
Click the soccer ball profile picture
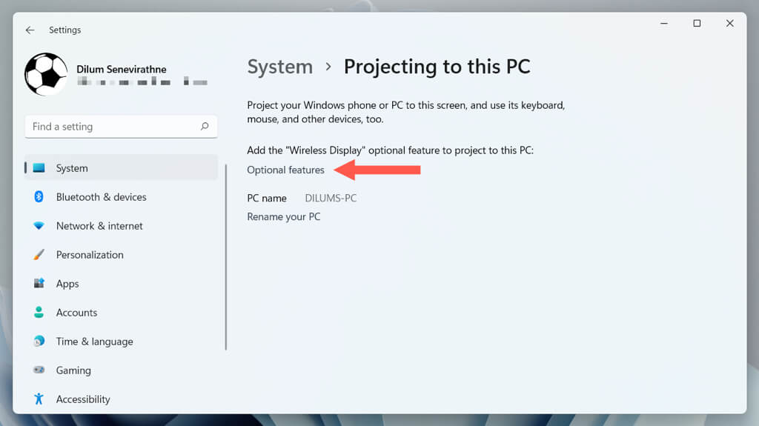click(x=46, y=75)
